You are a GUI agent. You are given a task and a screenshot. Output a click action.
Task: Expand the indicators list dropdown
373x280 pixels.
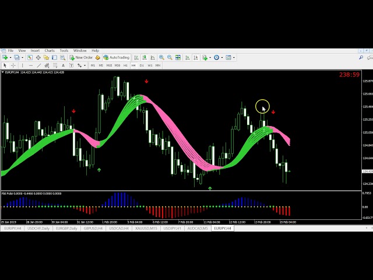coord(210,58)
